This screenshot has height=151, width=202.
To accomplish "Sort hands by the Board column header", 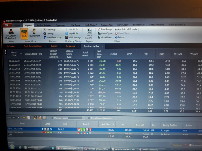I will (x=86, y=124).
